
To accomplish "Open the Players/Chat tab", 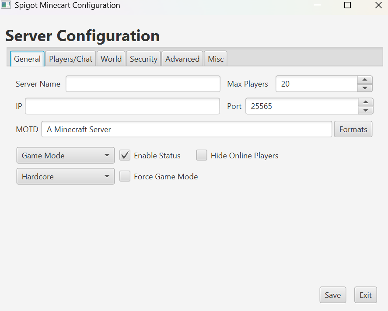I will pyautogui.click(x=70, y=59).
